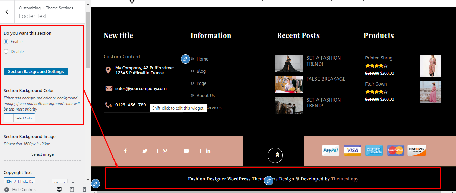The image size is (456, 193).
Task: Click the Section Background Color swatch
Action: [x=9, y=118]
